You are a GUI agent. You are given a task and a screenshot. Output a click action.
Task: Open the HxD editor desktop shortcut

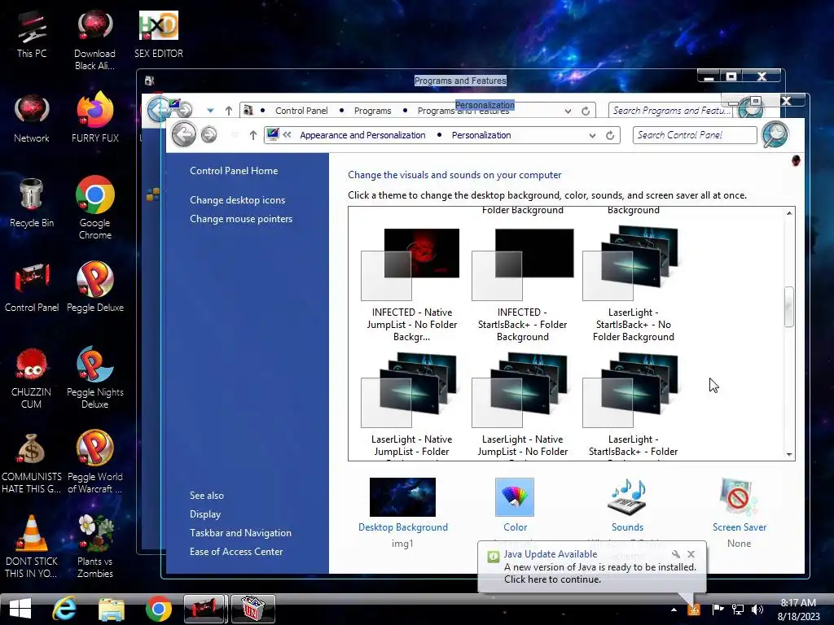(159, 34)
